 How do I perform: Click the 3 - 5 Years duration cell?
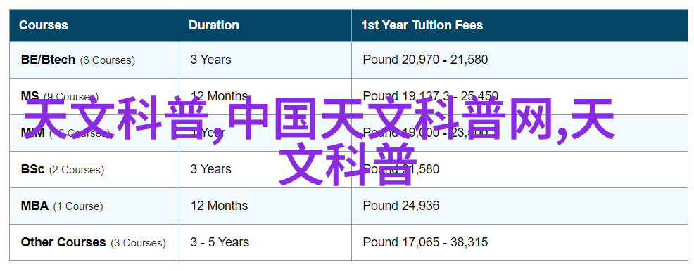265,242
